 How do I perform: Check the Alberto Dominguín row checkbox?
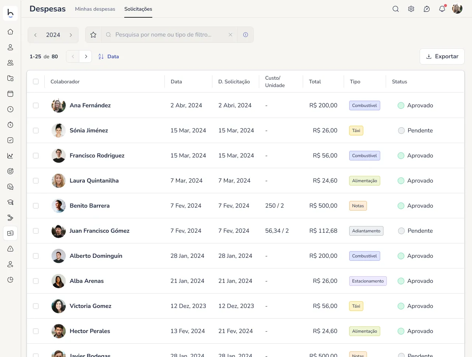point(36,256)
